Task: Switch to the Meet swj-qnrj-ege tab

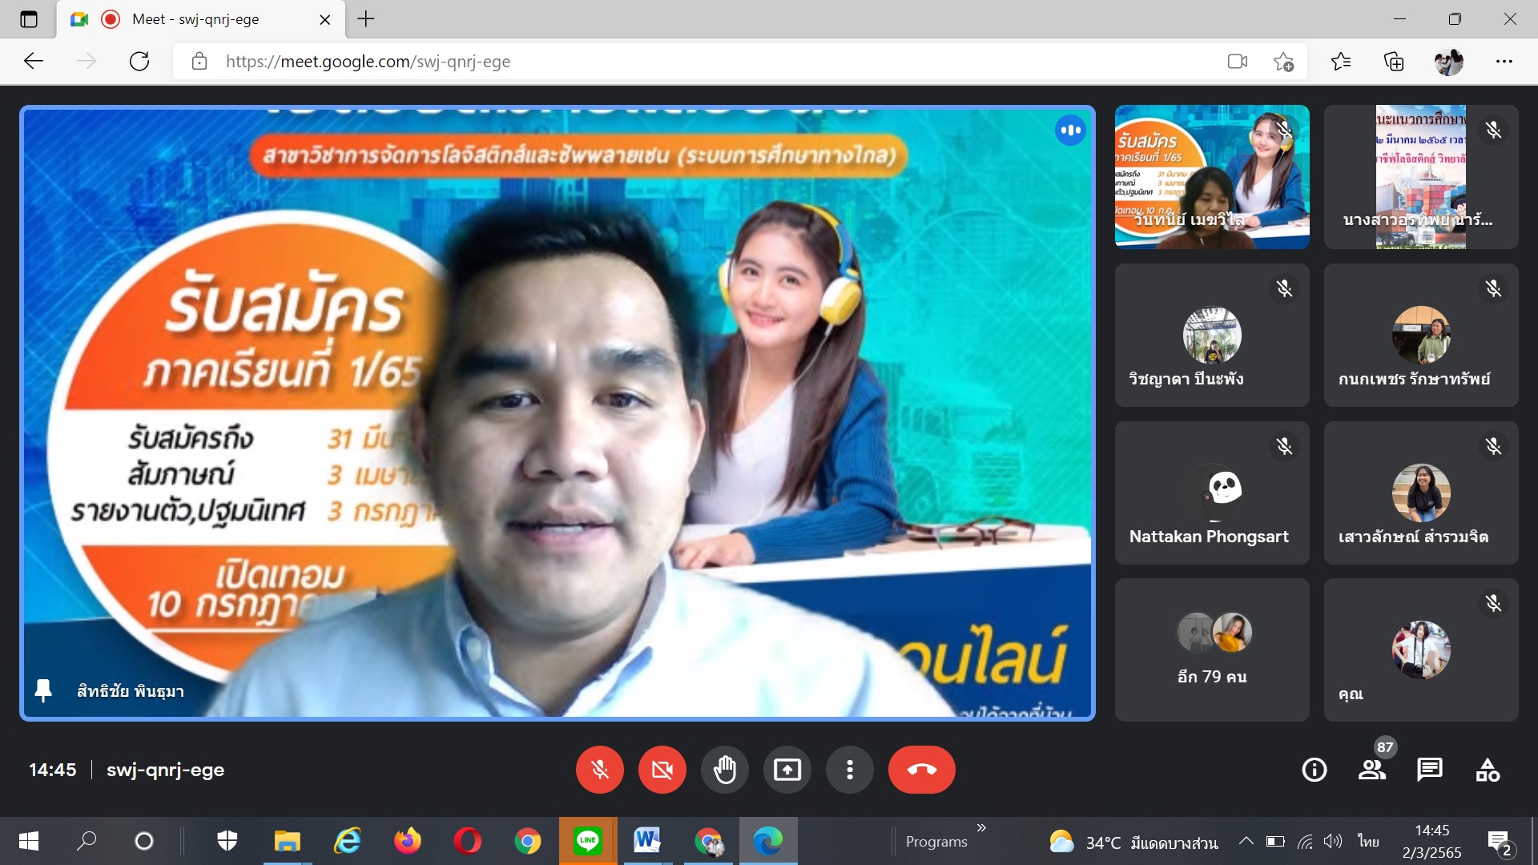Action: (196, 19)
